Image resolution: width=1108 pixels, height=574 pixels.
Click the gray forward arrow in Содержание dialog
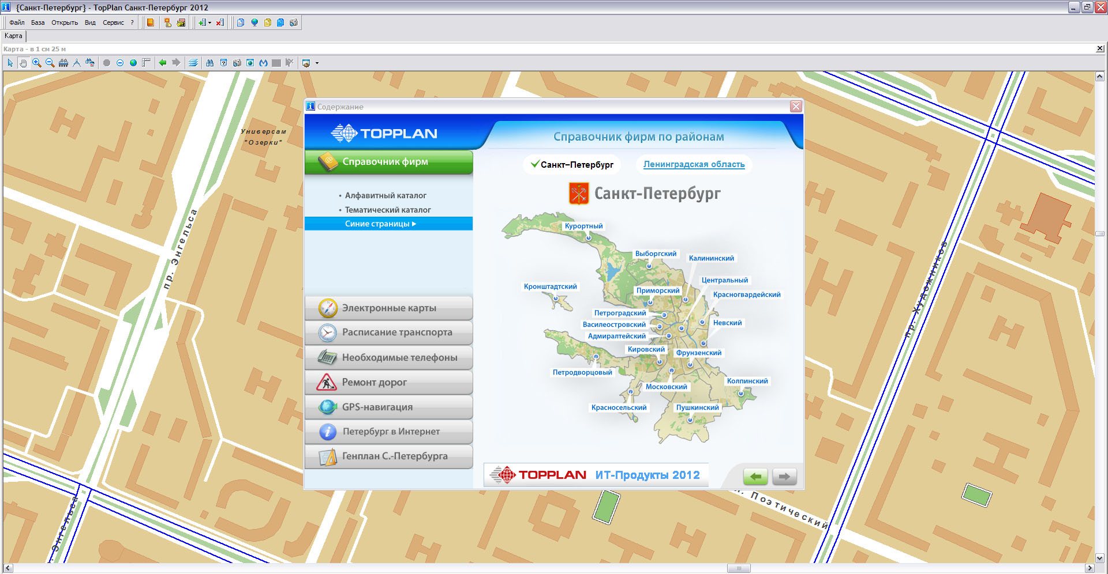coord(784,477)
